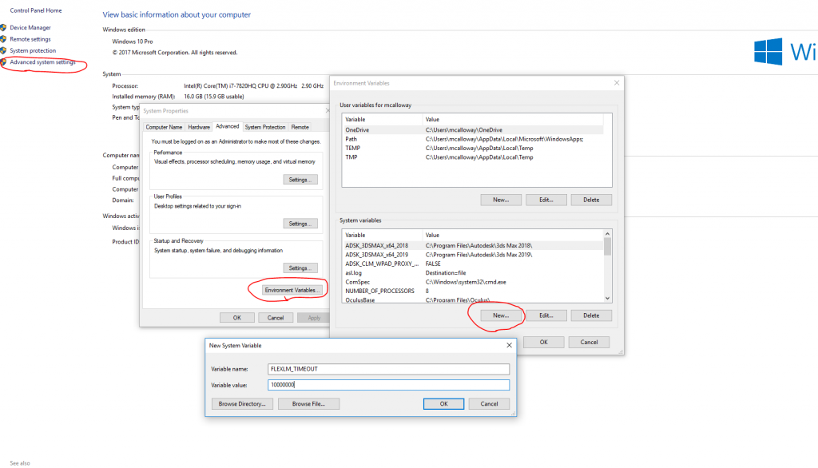This screenshot has height=468, width=818.
Task: Click Apply in System Properties dialog
Action: point(313,318)
